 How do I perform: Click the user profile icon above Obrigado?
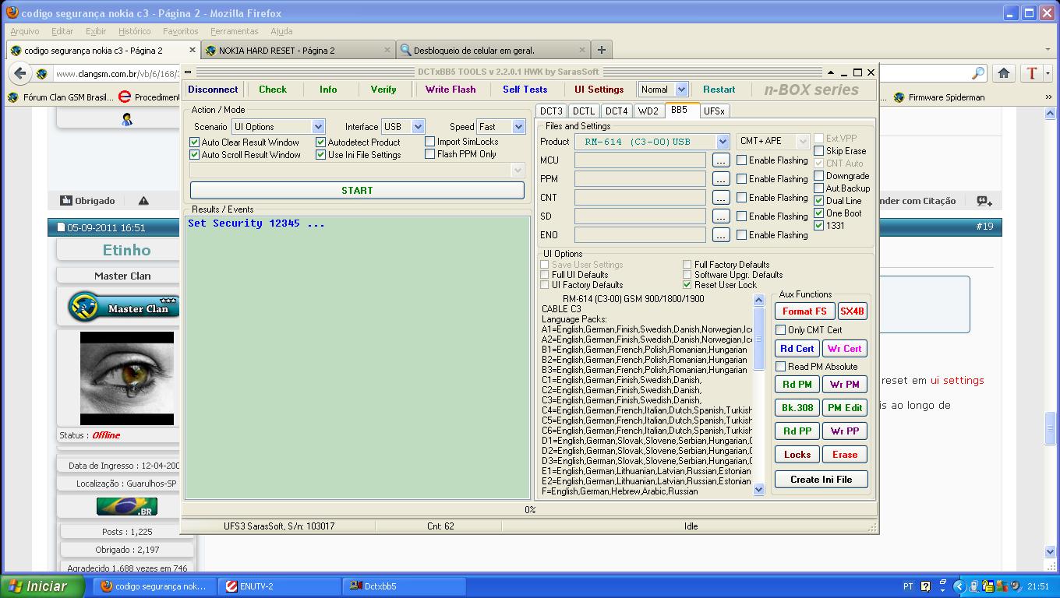pos(127,119)
